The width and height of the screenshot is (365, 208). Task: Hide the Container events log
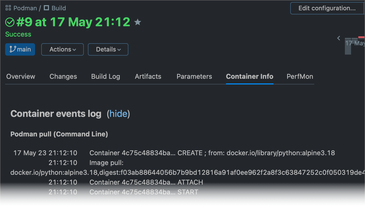point(118,114)
